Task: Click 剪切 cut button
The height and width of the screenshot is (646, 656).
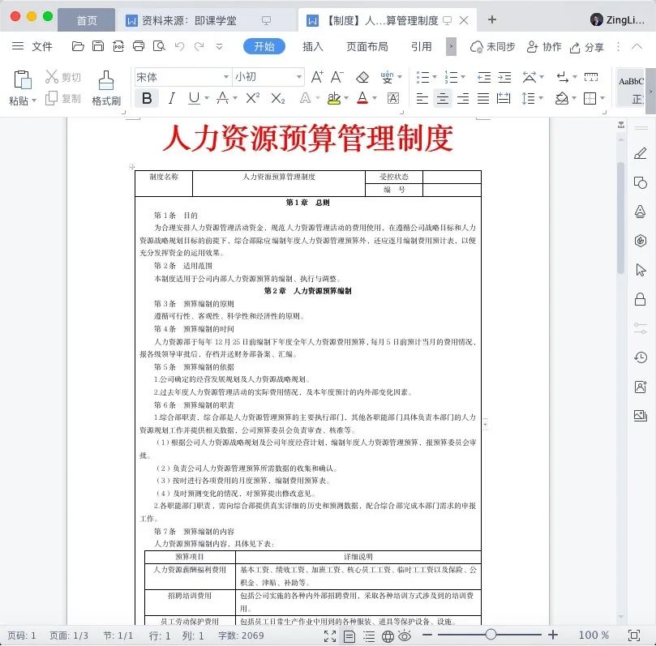Action: [x=63, y=77]
